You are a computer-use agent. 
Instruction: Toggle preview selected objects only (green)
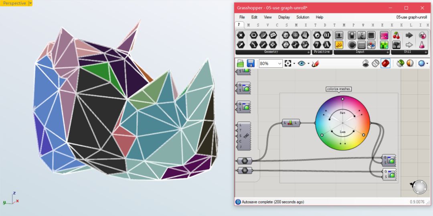[400, 63]
